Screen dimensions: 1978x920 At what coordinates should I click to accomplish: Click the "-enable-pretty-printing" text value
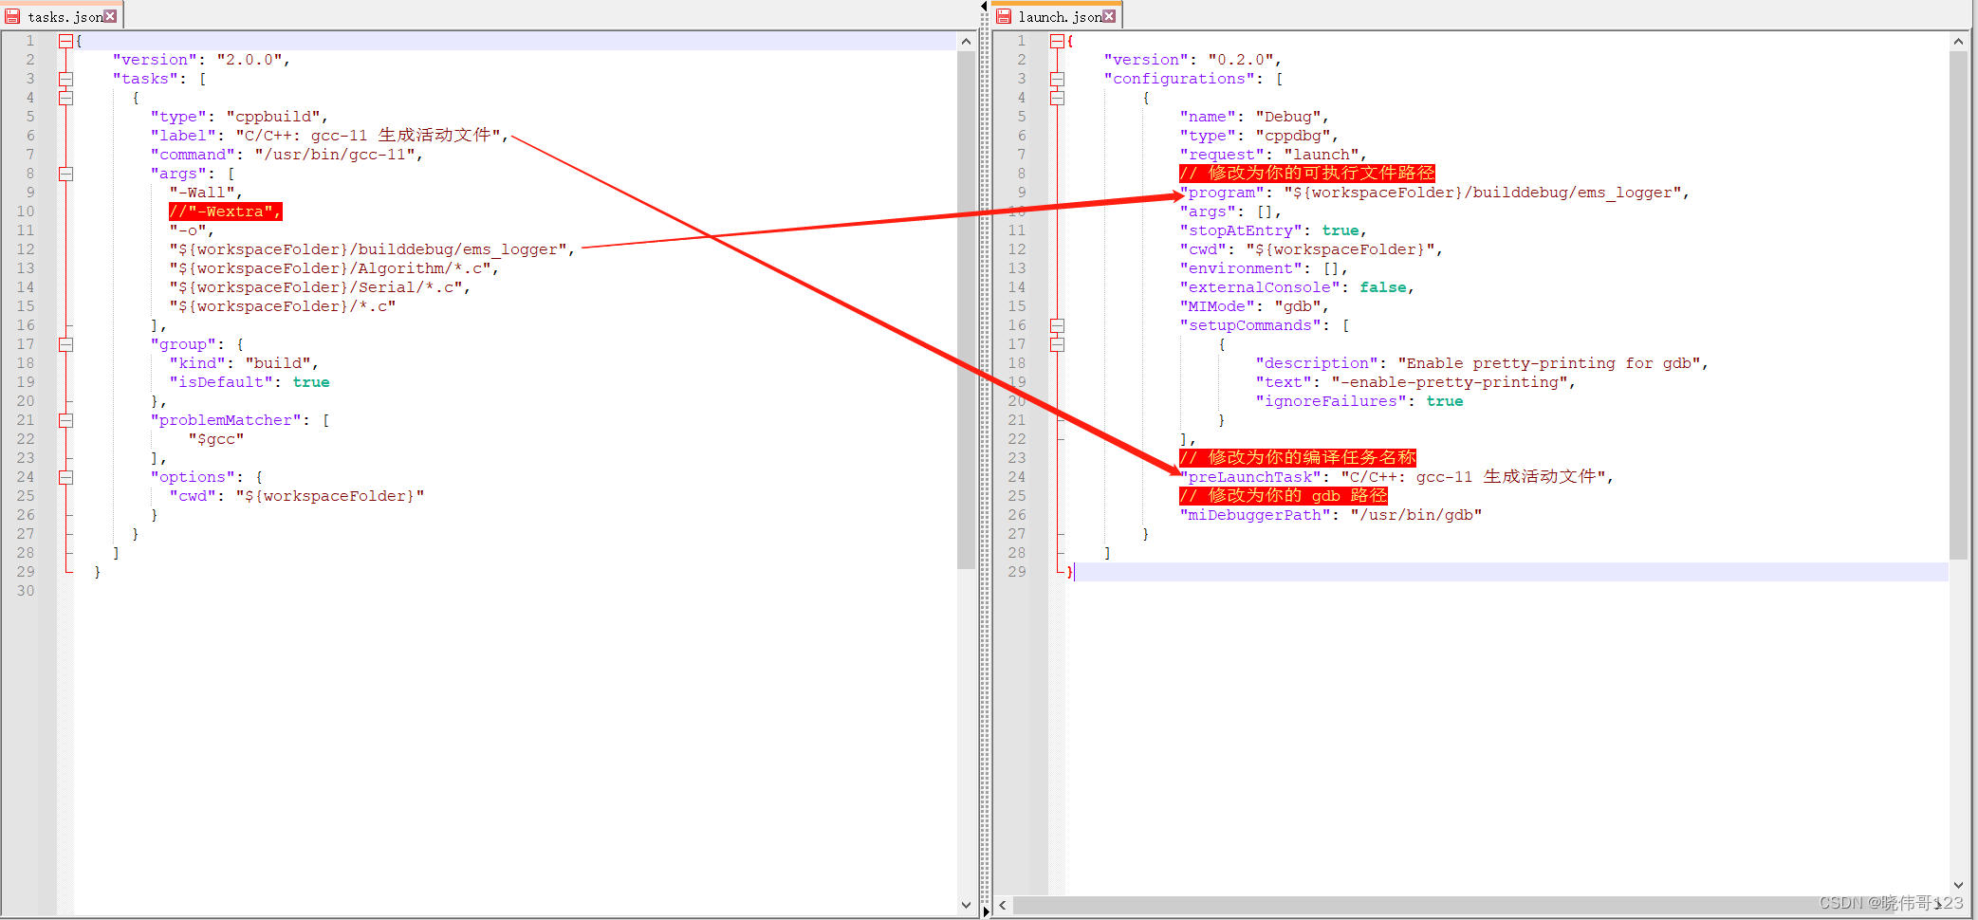point(1450,382)
